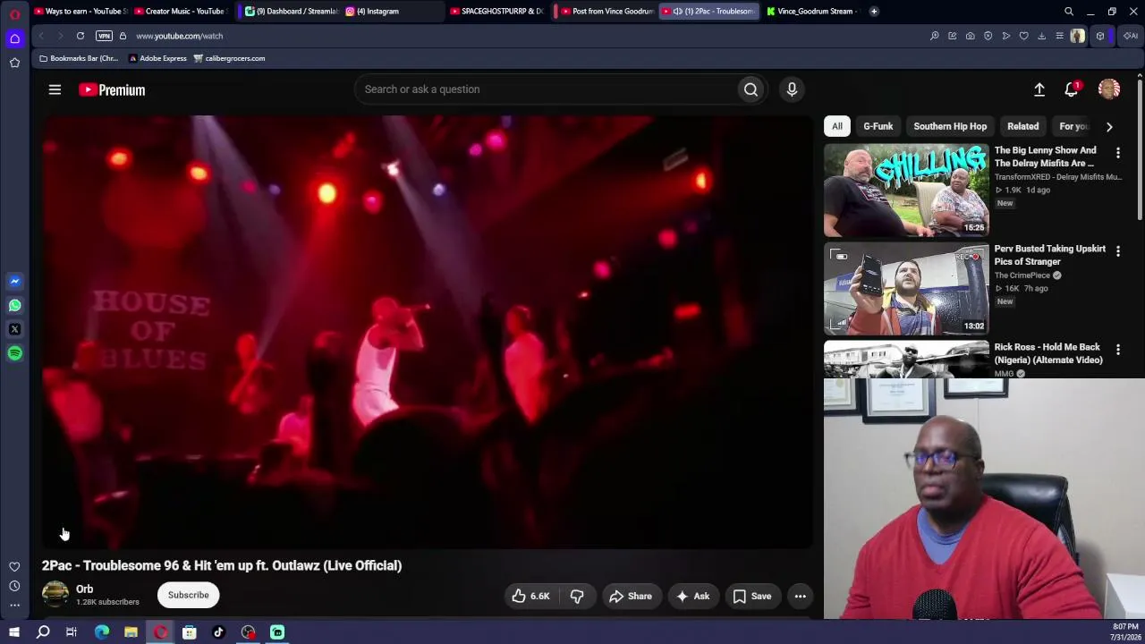
Task: Open Microsoft Edge from the taskbar
Action: coord(102,632)
